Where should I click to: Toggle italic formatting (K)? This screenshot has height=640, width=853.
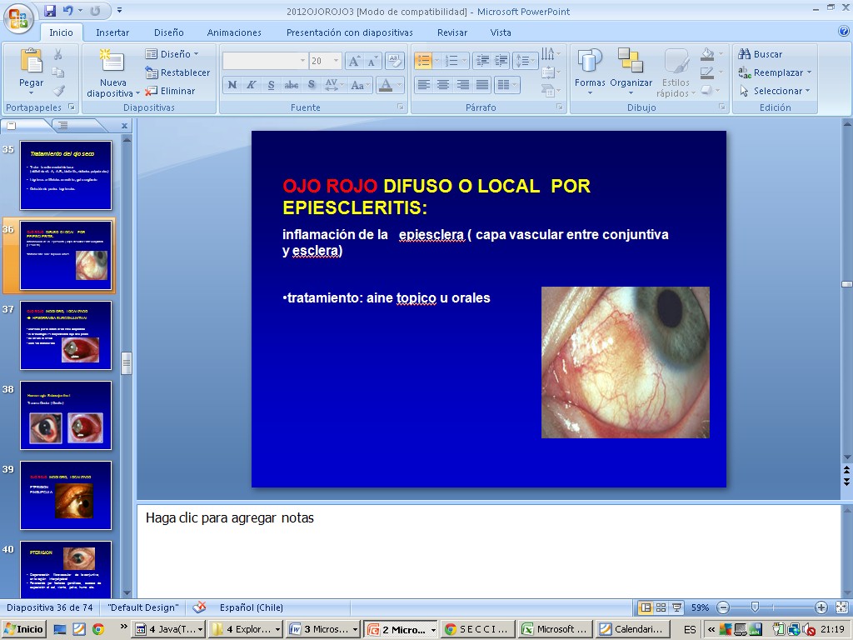coord(251,85)
